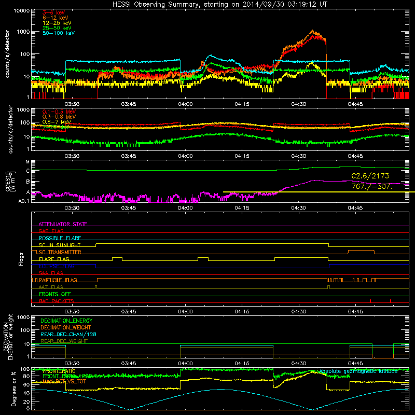Click the 03:30 tick under the top plot
Screen dimensions: 415x415
(72, 104)
